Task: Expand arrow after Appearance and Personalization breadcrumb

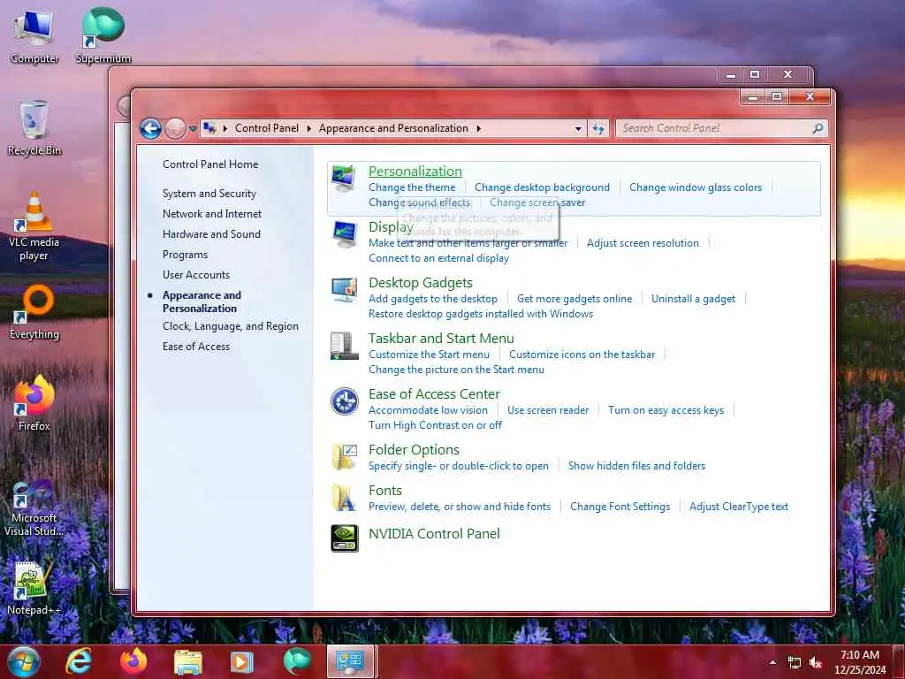Action: (x=478, y=128)
